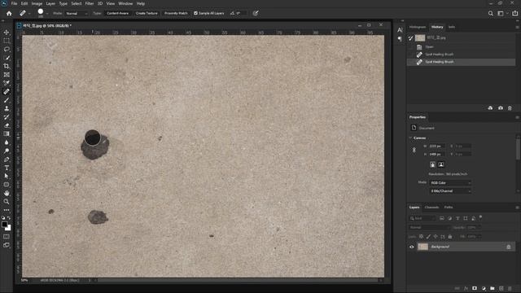Select the Eraser tool
This screenshot has height=293, width=521.
[x=7, y=125]
